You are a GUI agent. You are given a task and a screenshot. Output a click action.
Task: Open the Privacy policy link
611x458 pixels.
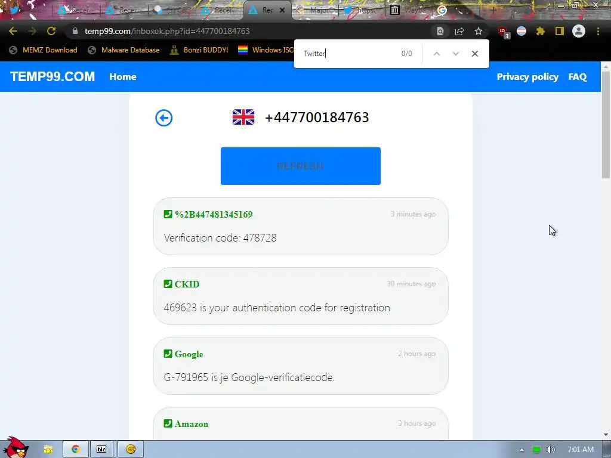(527, 77)
